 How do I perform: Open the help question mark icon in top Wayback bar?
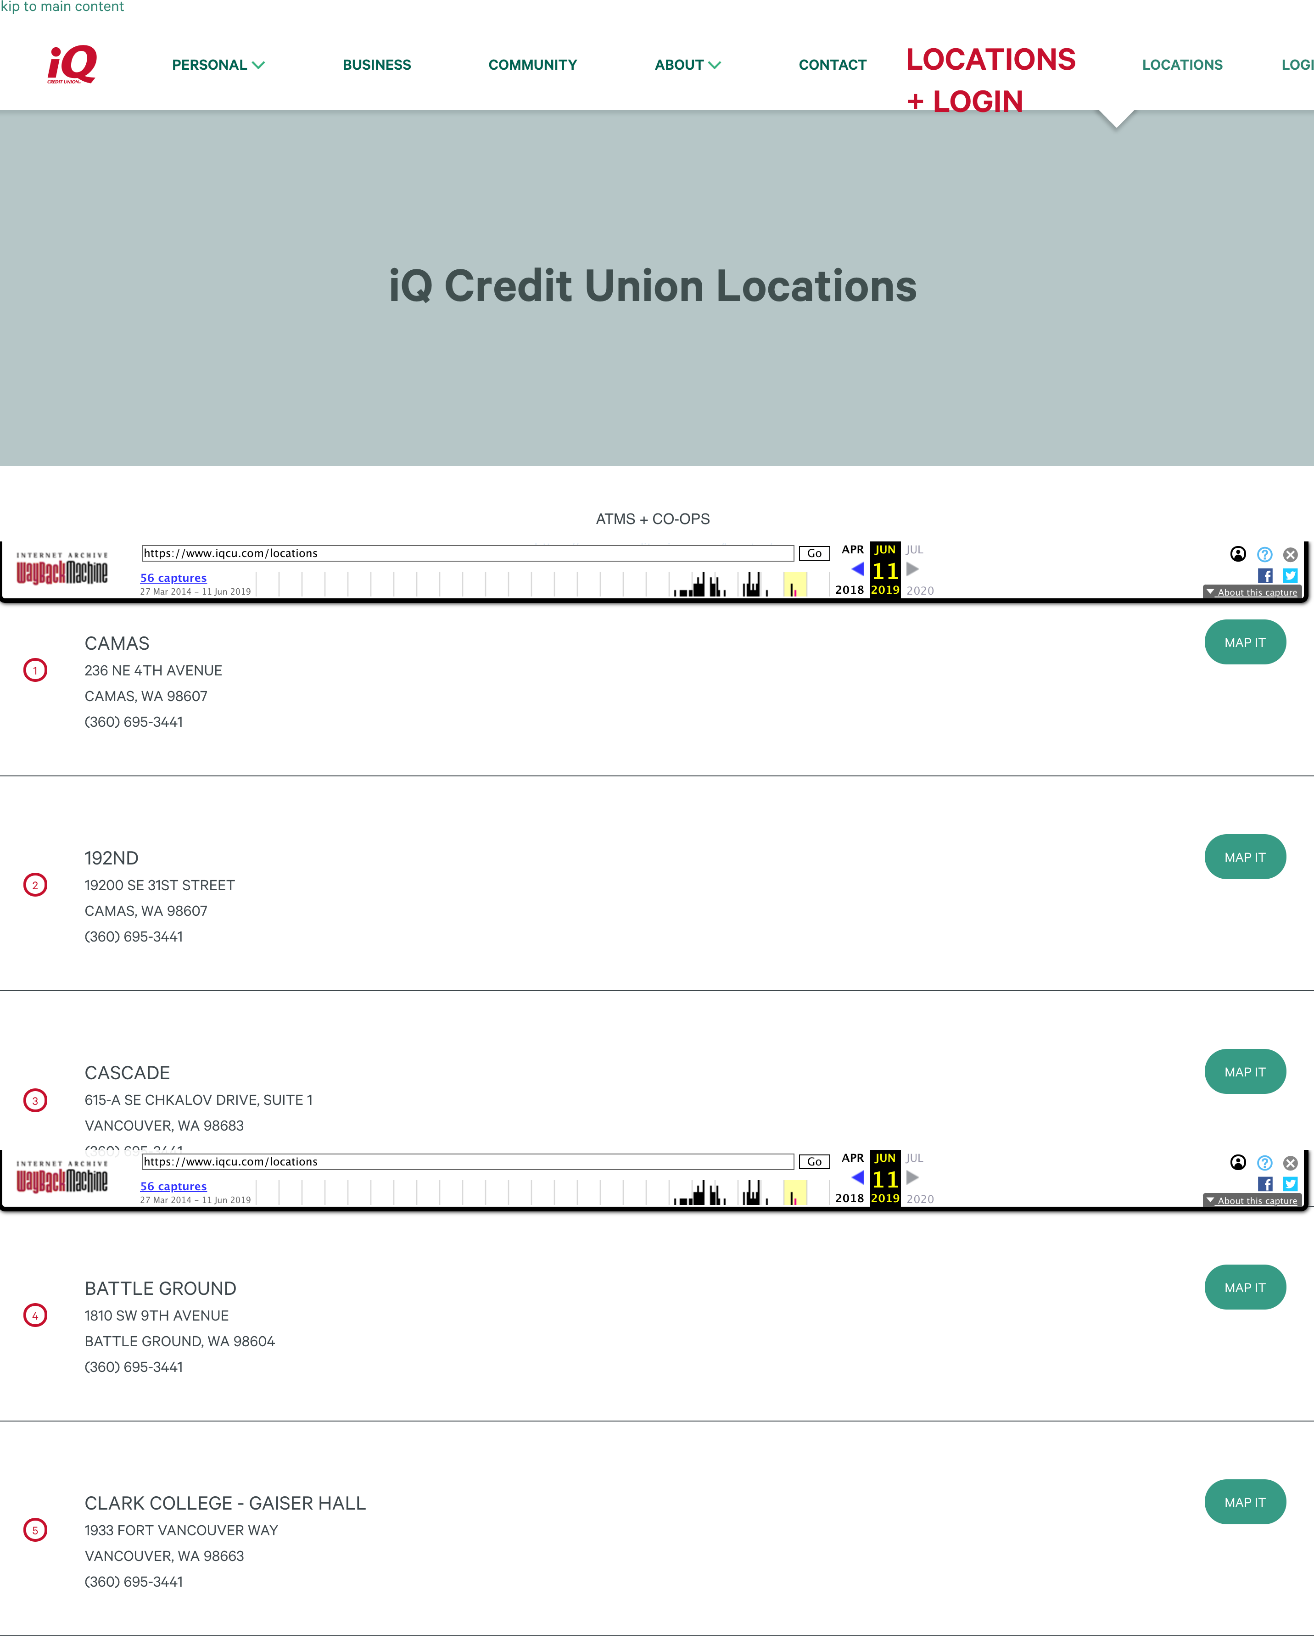point(1264,554)
